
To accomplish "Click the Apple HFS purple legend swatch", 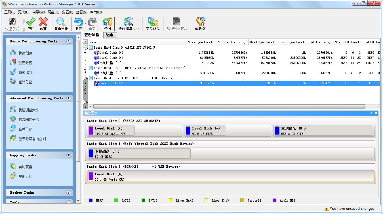I will 274,200.
